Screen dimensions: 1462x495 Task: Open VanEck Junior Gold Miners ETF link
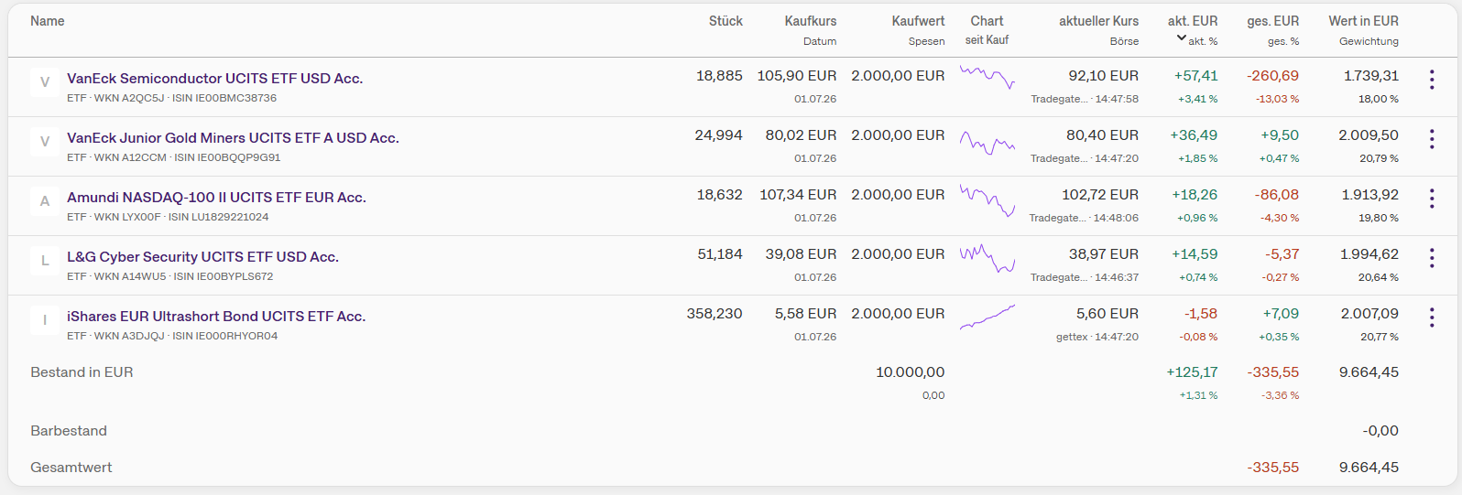pyautogui.click(x=233, y=138)
